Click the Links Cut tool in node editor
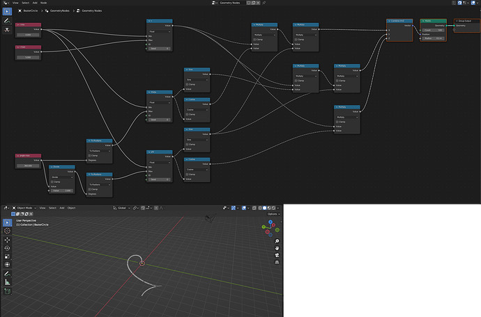The width and height of the screenshot is (481, 317). 7,30
